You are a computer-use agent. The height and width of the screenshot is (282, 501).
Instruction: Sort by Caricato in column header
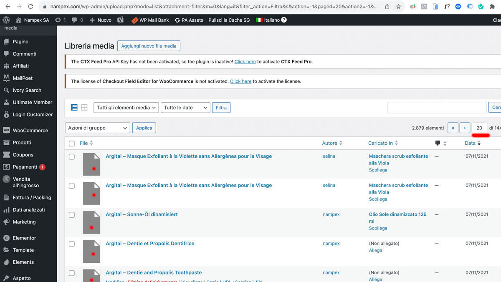[383, 143]
